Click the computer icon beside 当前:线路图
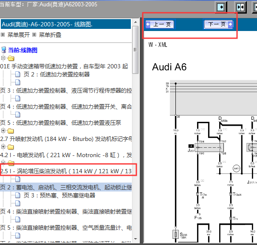Screen dimensions: 257x245 tap(3, 50)
